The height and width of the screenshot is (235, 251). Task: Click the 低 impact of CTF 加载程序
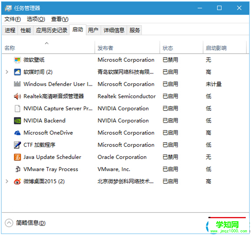click(x=209, y=145)
